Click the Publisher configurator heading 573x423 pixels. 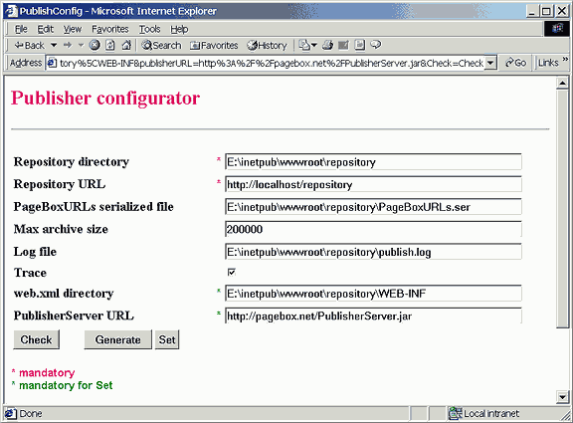(105, 98)
